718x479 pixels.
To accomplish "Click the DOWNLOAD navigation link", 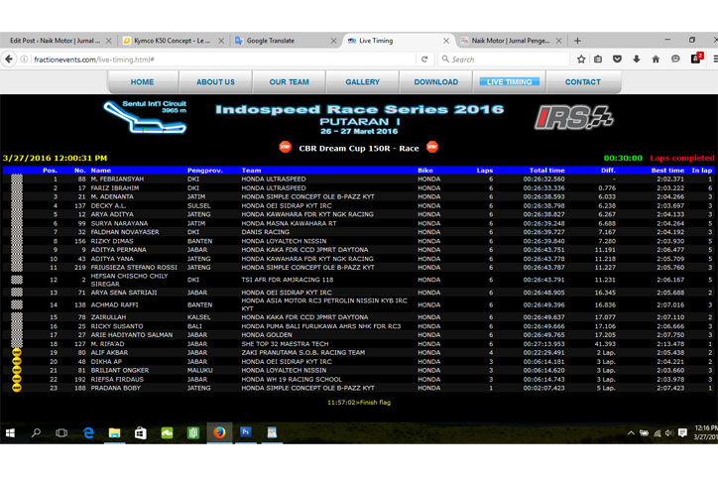I will pyautogui.click(x=435, y=82).
